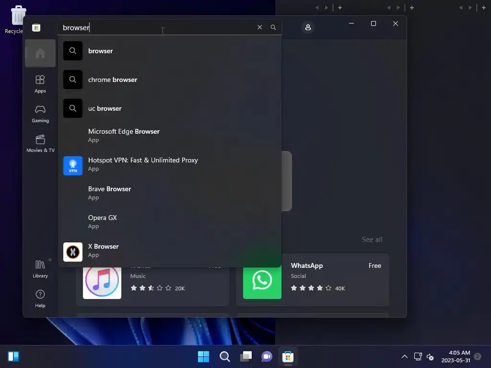Viewport: 491px width, 368px height.
Task: Open the Gaming section
Action: tap(40, 114)
